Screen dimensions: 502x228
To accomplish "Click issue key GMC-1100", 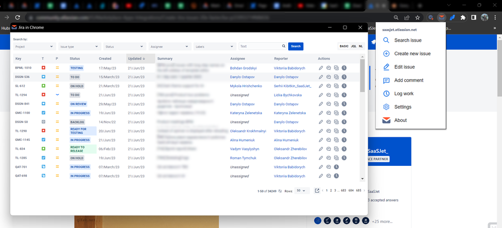I will point(23,113).
